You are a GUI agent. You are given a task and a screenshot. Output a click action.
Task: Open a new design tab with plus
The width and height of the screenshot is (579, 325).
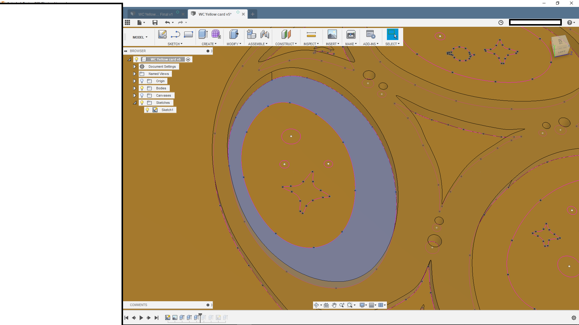(253, 14)
